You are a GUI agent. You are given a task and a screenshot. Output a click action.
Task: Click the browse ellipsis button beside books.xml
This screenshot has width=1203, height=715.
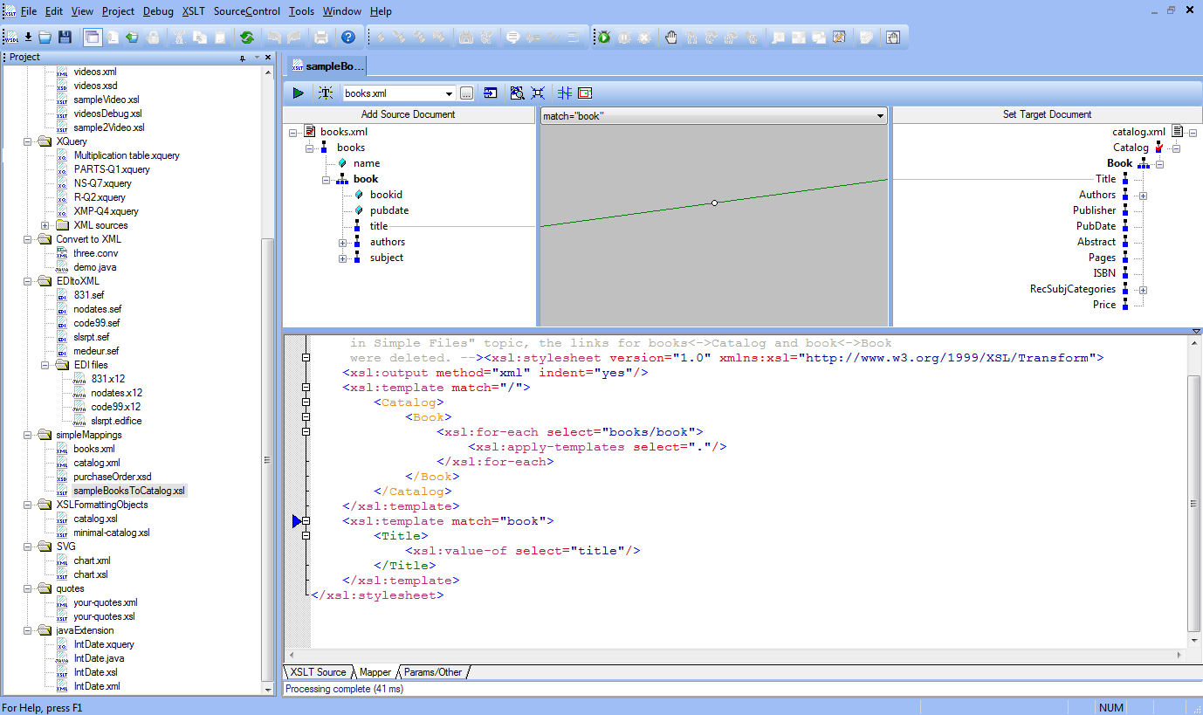[467, 93]
